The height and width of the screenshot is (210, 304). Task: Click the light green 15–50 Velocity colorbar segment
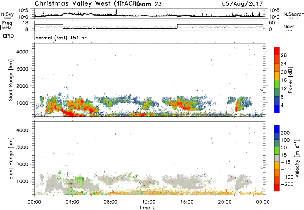[277, 151]
